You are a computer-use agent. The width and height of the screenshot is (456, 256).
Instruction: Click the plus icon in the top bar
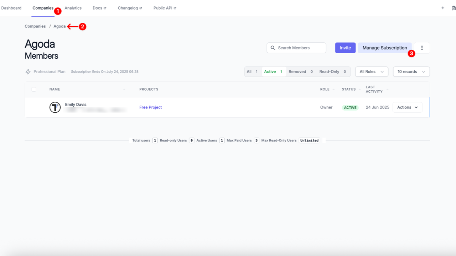click(x=442, y=8)
